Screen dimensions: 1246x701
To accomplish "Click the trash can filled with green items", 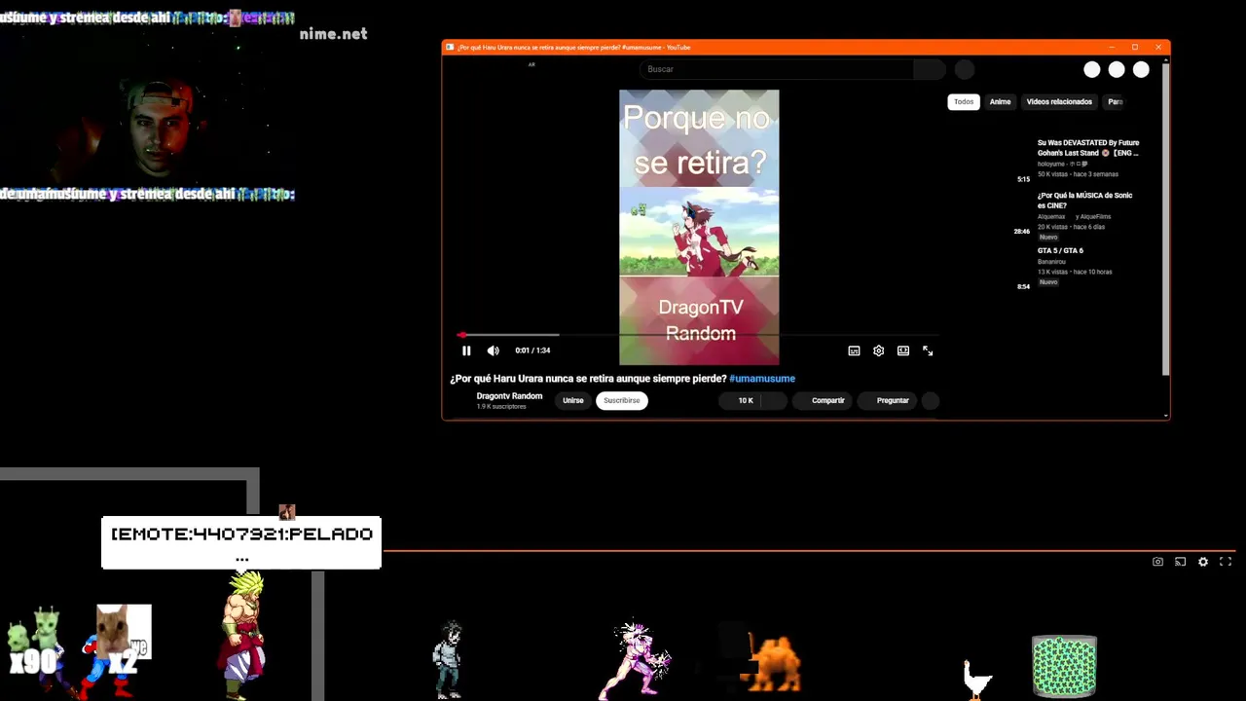I will tap(1064, 666).
